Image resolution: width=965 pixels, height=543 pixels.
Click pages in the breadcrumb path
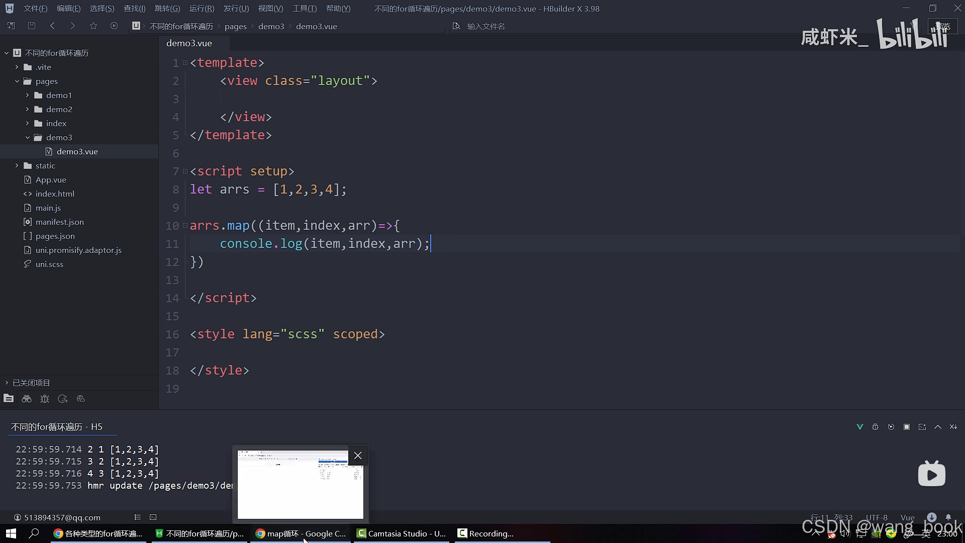[236, 26]
